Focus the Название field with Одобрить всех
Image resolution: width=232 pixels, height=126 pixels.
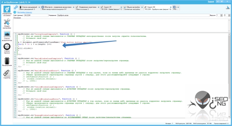(x=133, y=15)
